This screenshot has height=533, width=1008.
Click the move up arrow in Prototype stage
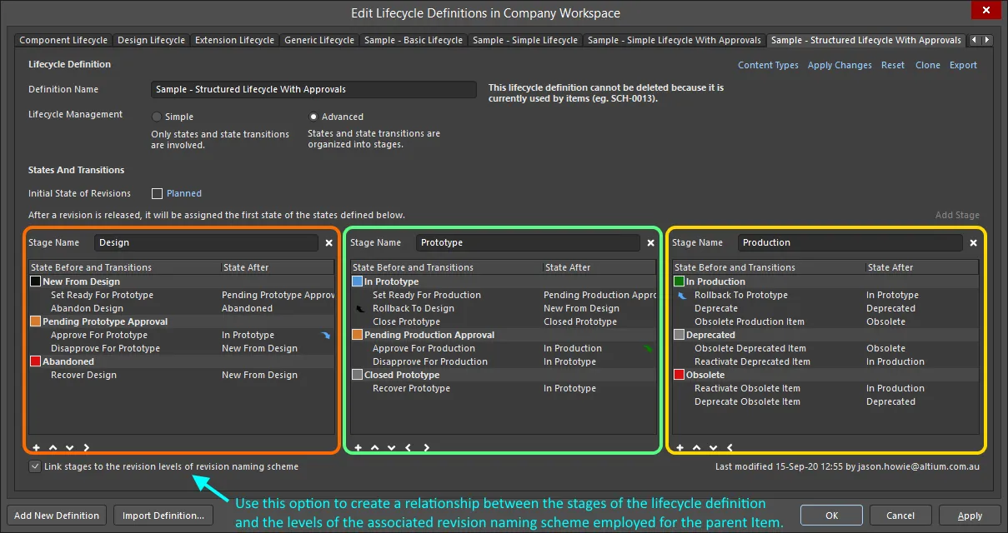point(374,447)
